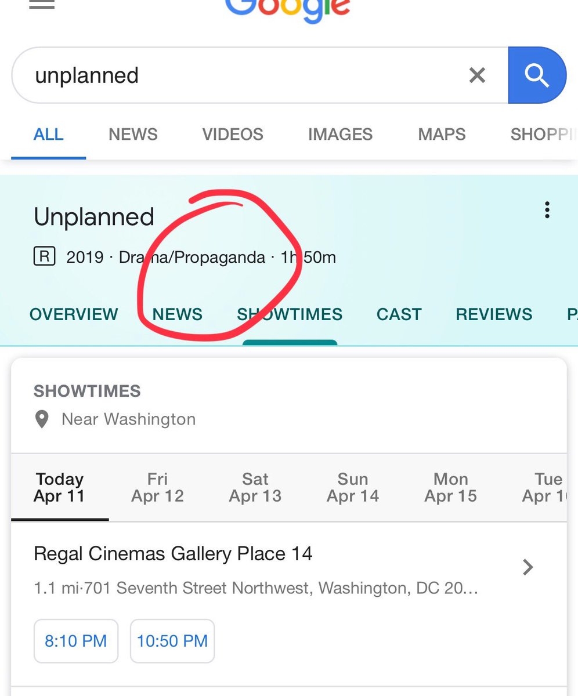Click the R rating badge
This screenshot has width=578, height=696.
44,256
